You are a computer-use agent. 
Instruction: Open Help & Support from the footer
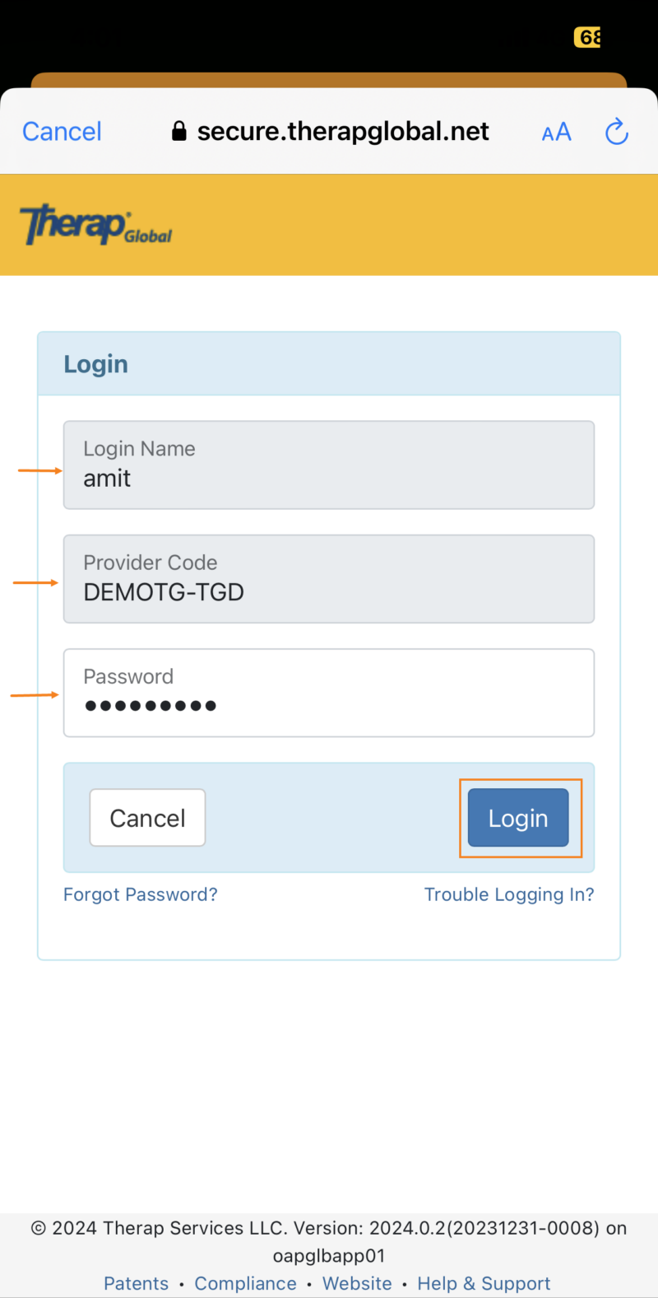click(484, 1283)
